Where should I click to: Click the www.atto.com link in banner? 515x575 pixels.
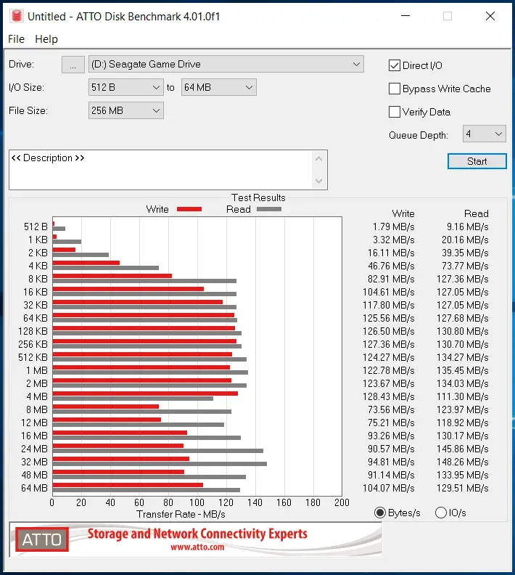[x=197, y=547]
